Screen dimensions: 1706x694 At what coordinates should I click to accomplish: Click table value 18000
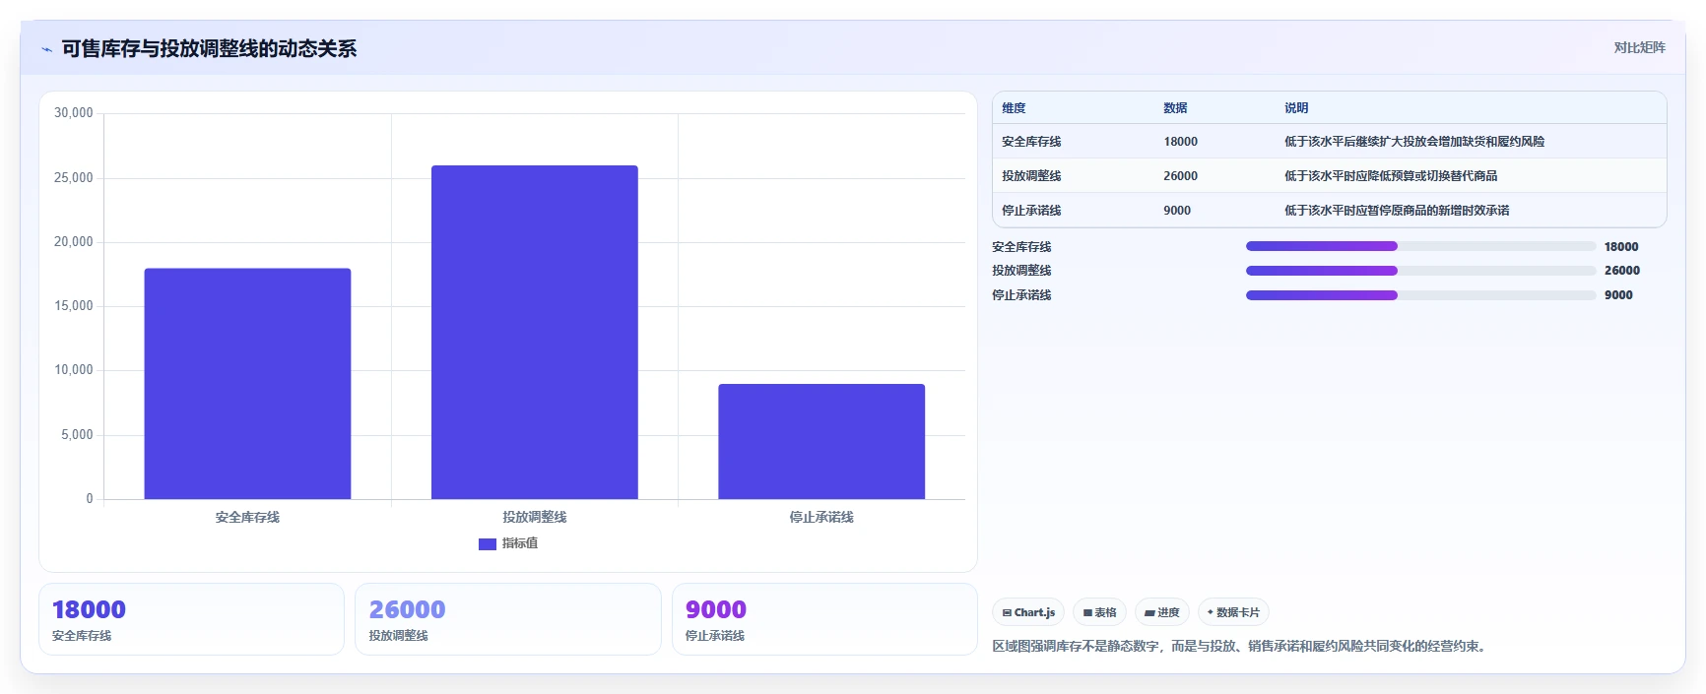click(x=1180, y=142)
